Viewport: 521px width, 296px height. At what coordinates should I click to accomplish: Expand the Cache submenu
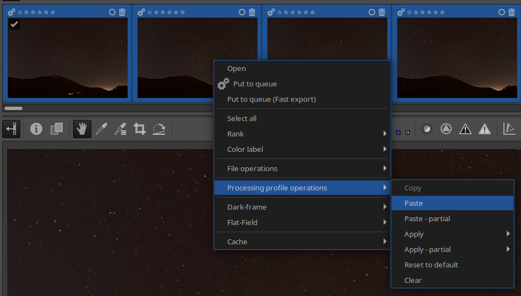point(302,242)
